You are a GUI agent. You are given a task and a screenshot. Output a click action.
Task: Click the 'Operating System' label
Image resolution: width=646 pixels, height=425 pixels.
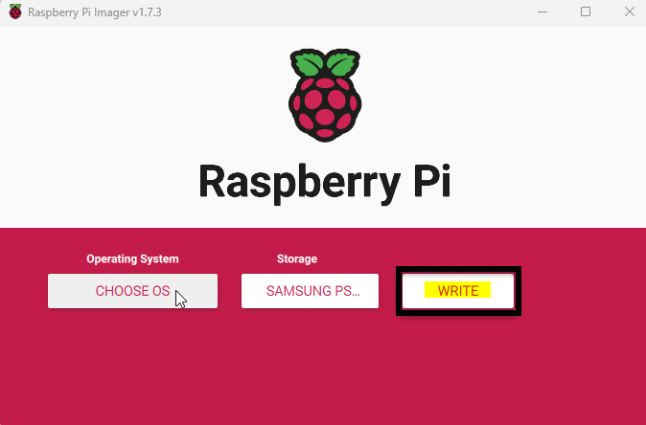pyautogui.click(x=132, y=258)
